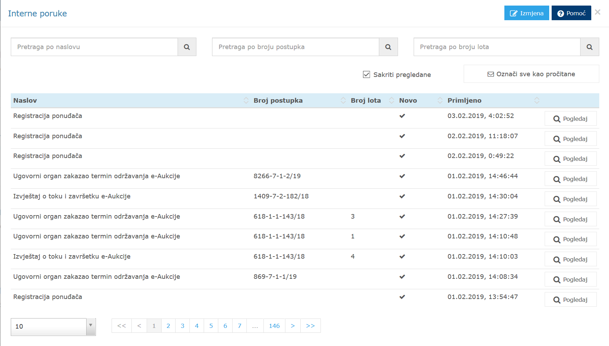Click the search icon for title search
The height and width of the screenshot is (346, 609).
click(187, 47)
